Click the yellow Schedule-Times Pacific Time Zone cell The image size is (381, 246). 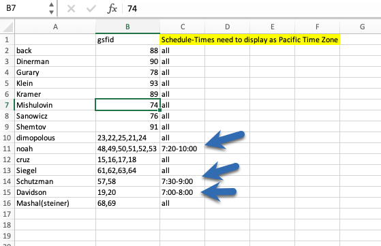(x=249, y=40)
